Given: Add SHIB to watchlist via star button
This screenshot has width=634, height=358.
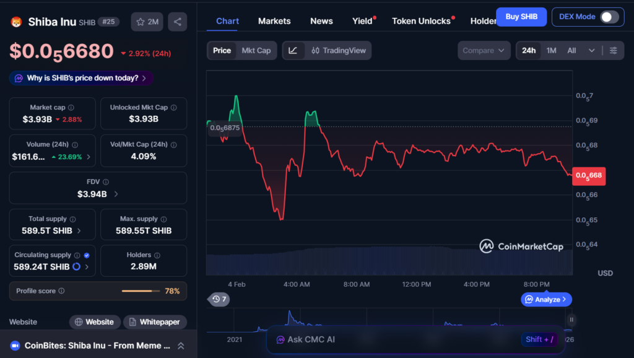Looking at the screenshot, I should pyautogui.click(x=147, y=22).
